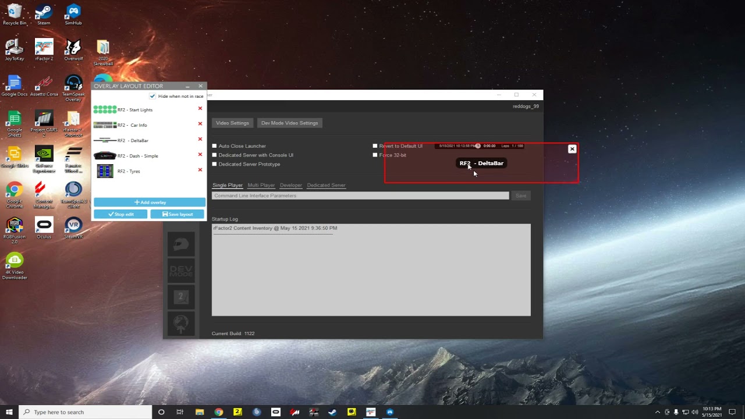Click the DEV MODE launcher sidebar icon
745x419 pixels.
click(181, 271)
